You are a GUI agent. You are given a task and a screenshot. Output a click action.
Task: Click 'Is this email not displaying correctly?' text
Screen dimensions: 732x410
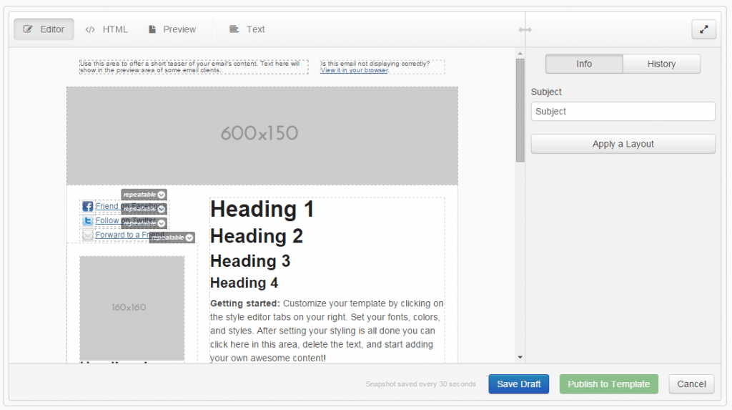(x=375, y=64)
